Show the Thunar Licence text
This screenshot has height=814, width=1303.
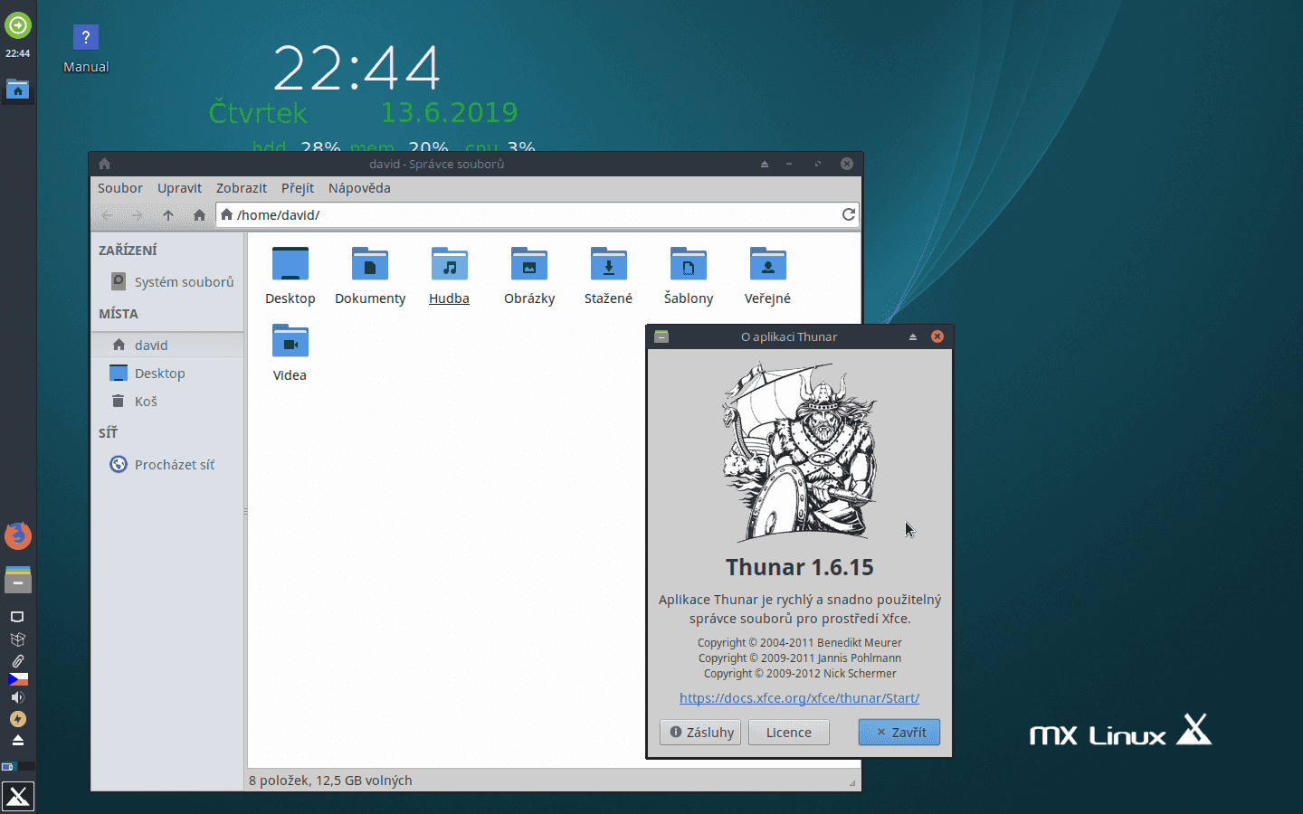pos(788,733)
